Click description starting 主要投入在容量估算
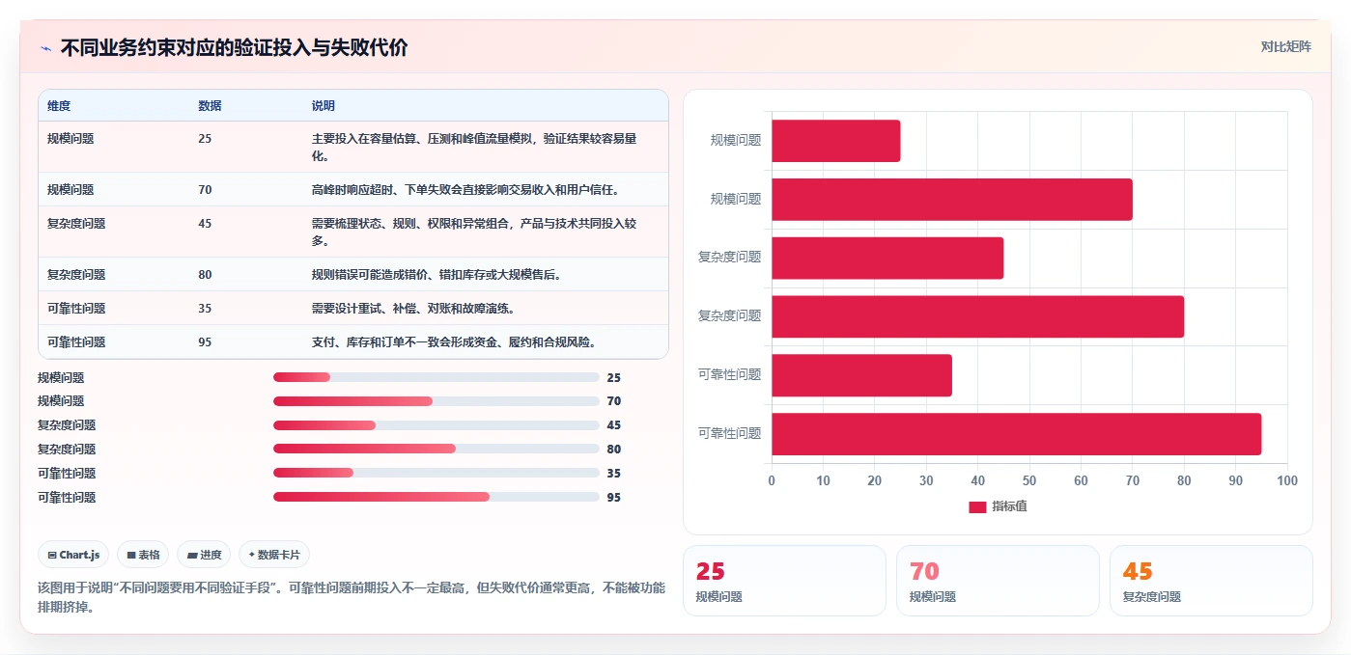The height and width of the screenshot is (655, 1351). [x=474, y=147]
